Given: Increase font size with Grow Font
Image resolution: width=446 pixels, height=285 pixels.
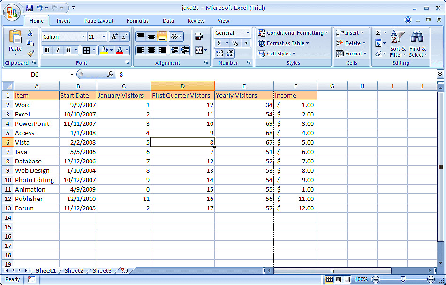Looking at the screenshot, I should click(x=114, y=37).
